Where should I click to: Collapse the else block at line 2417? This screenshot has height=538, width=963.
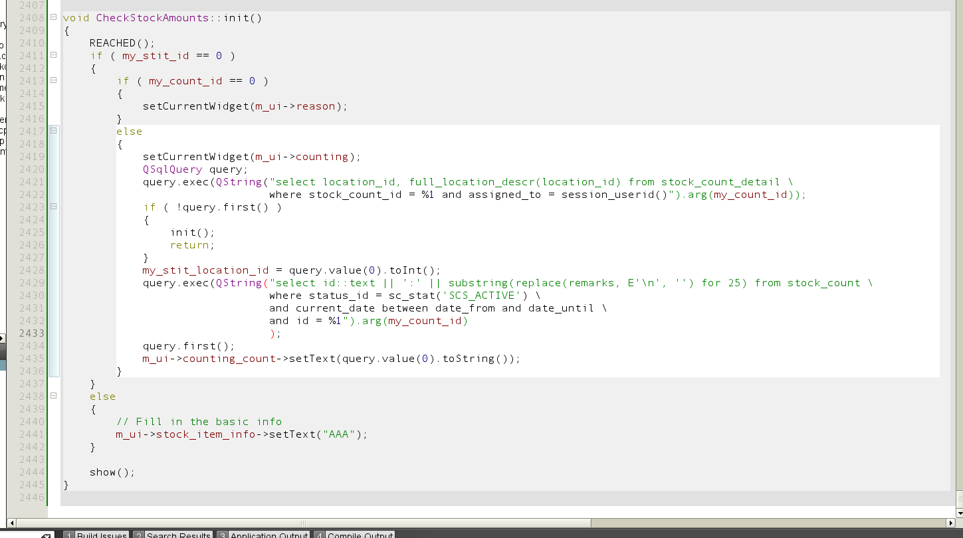53,132
